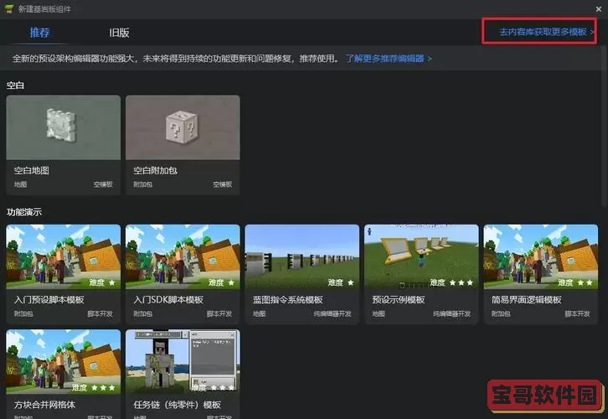Click the app icon in title bar
Image resolution: width=608 pixels, height=419 pixels.
[9, 8]
